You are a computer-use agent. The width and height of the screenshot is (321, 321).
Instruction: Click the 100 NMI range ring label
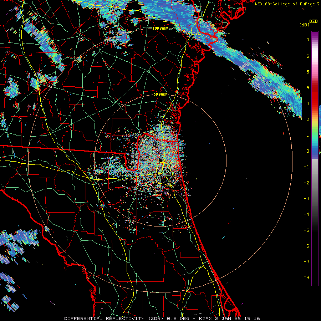click(x=160, y=28)
